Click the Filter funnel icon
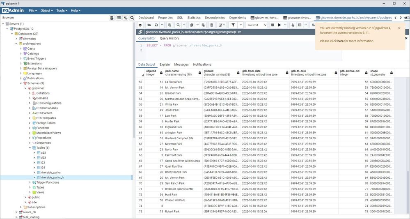The width and height of the screenshot is (410, 219). point(233,25)
